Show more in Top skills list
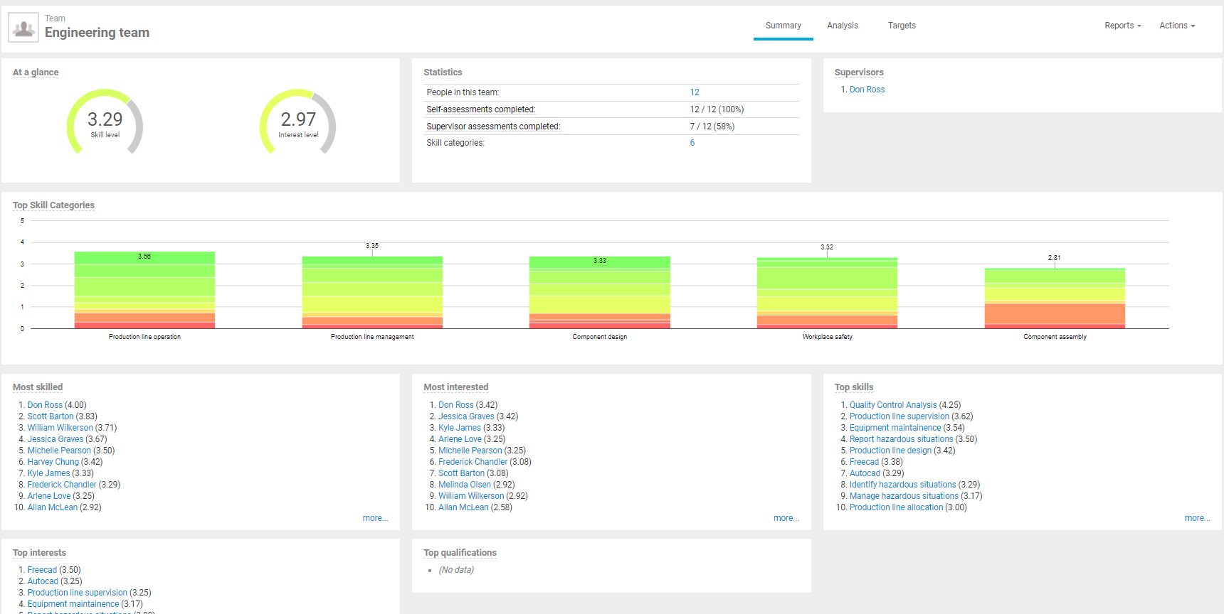The image size is (1224, 614). click(1196, 518)
